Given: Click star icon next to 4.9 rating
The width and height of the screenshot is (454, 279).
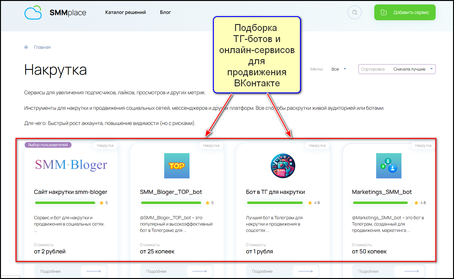Looking at the screenshot, I should click(310, 203).
